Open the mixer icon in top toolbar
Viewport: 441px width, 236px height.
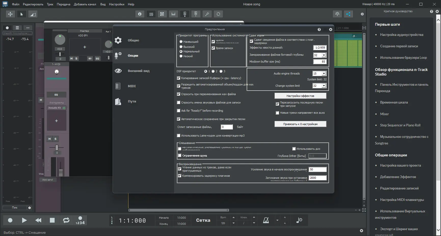click(151, 14)
